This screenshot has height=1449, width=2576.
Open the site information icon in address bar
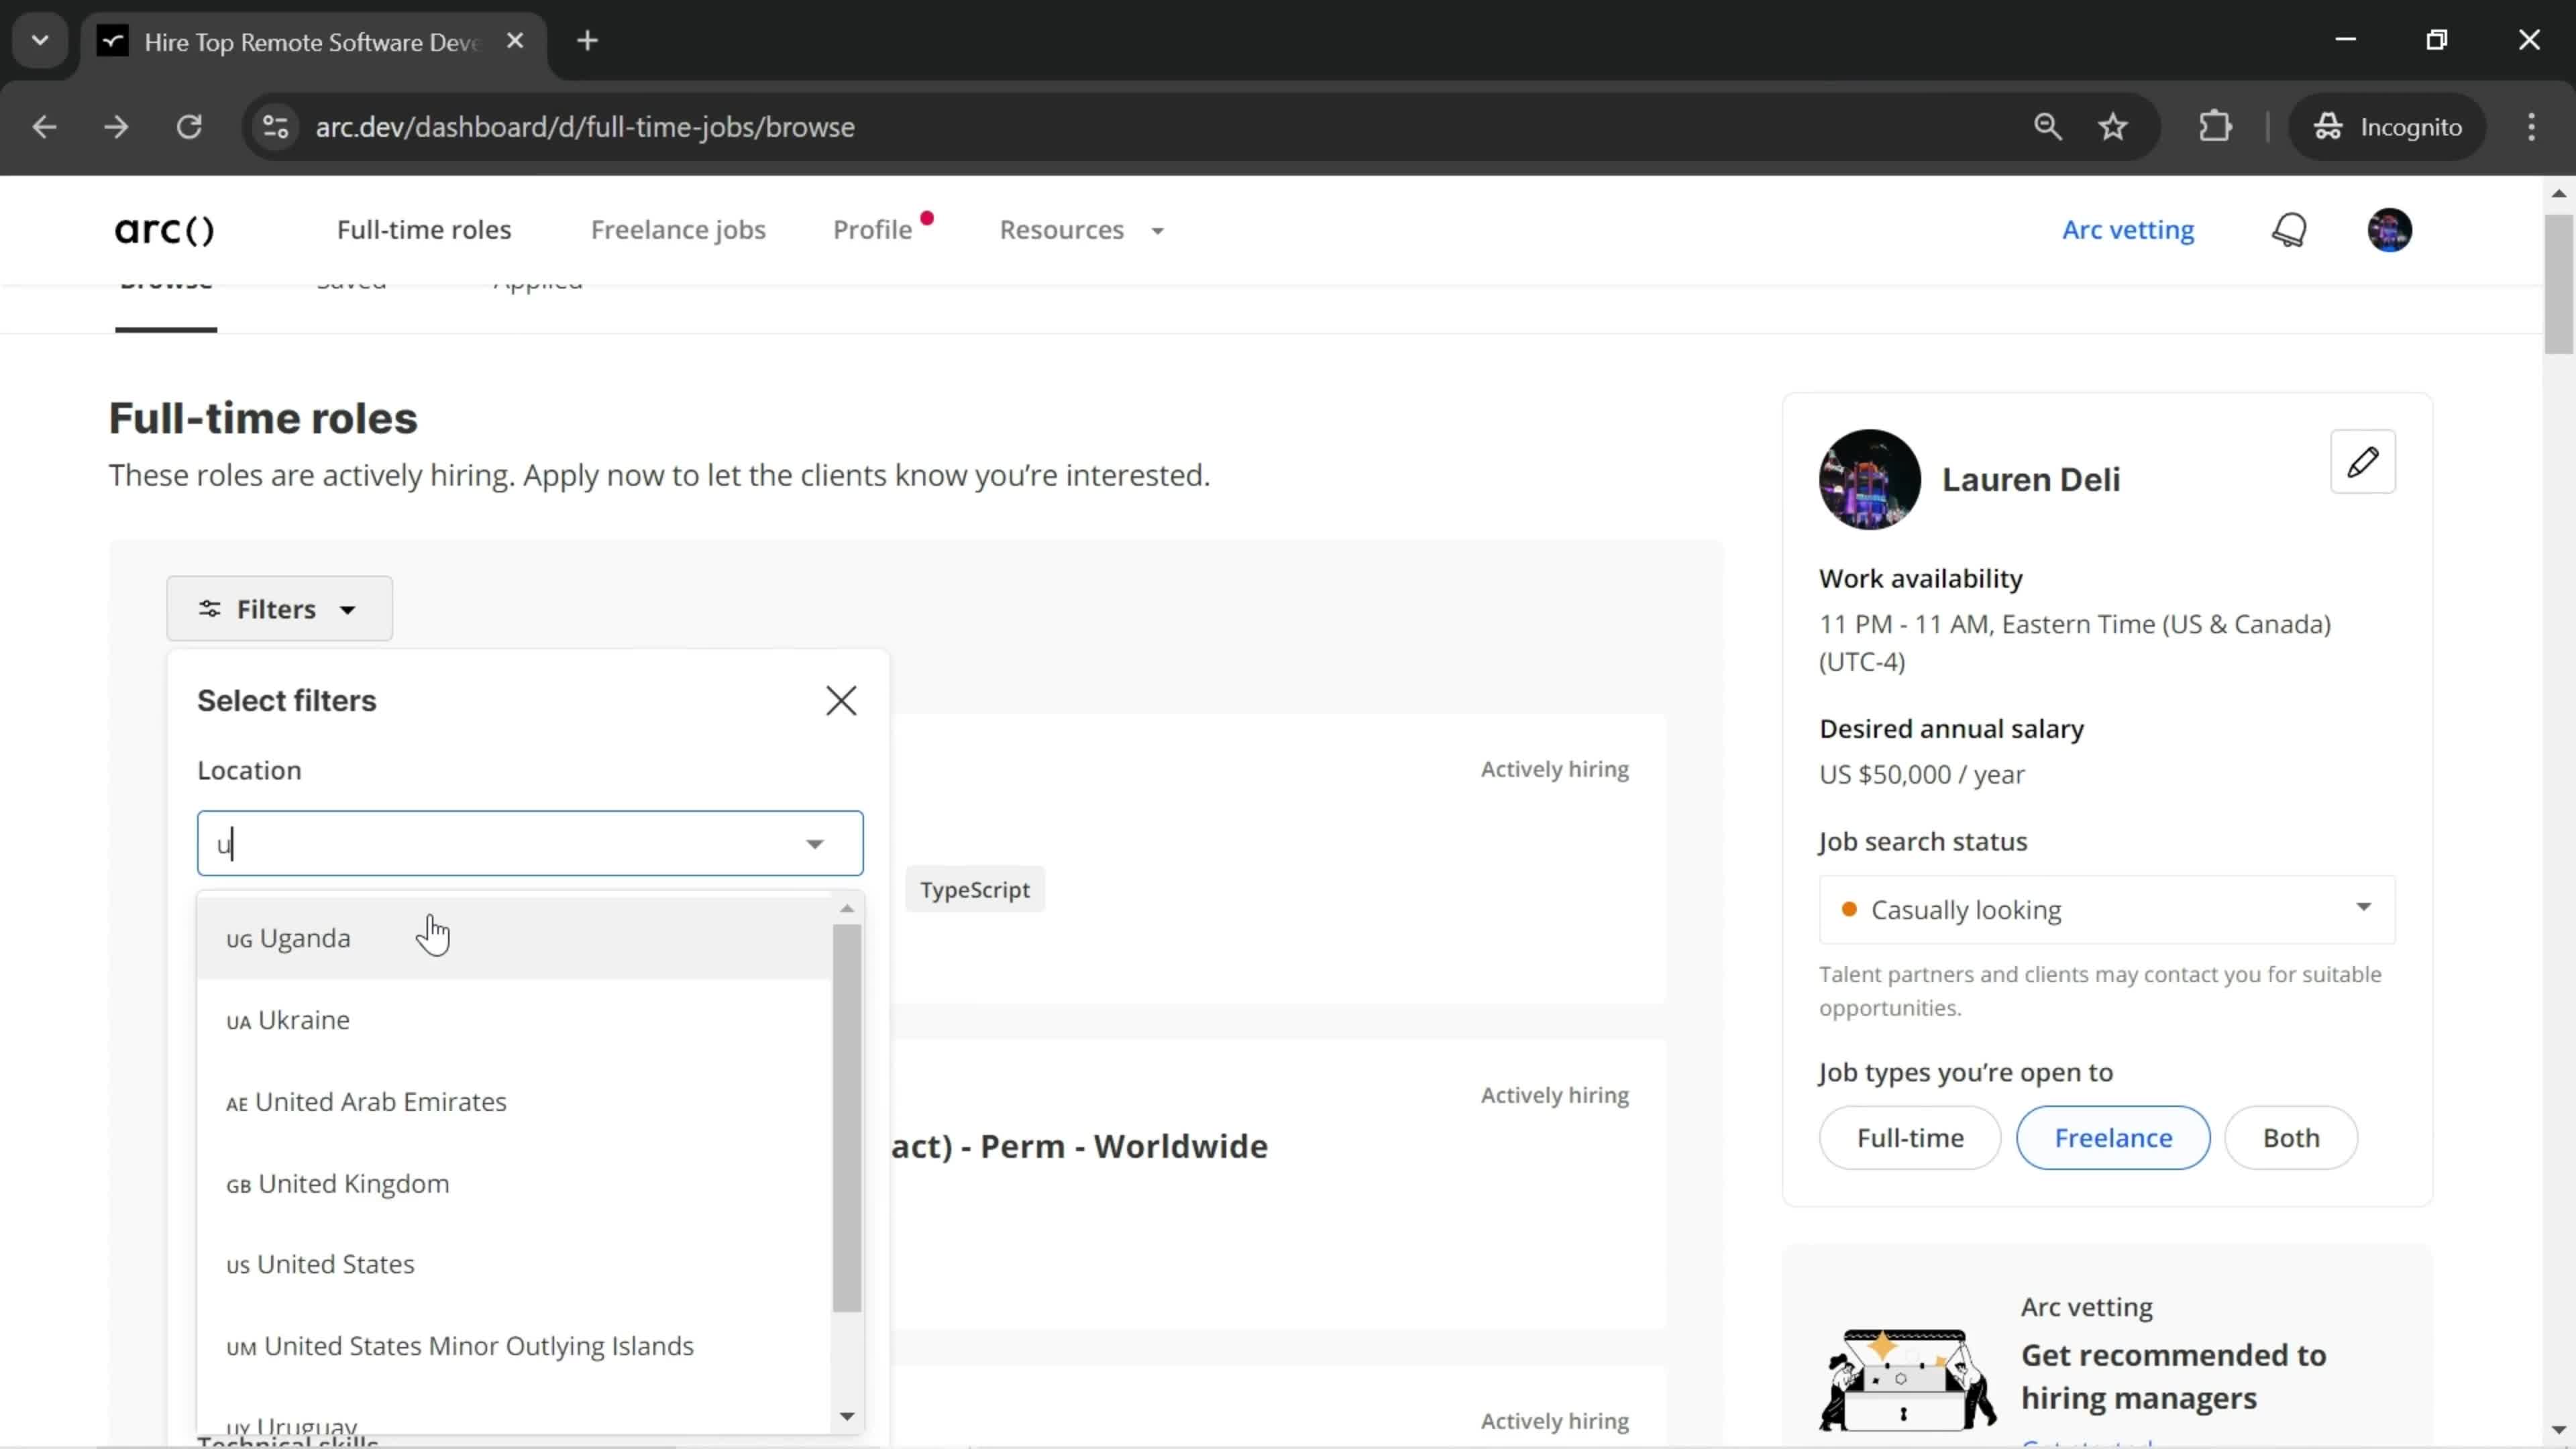click(x=275, y=127)
